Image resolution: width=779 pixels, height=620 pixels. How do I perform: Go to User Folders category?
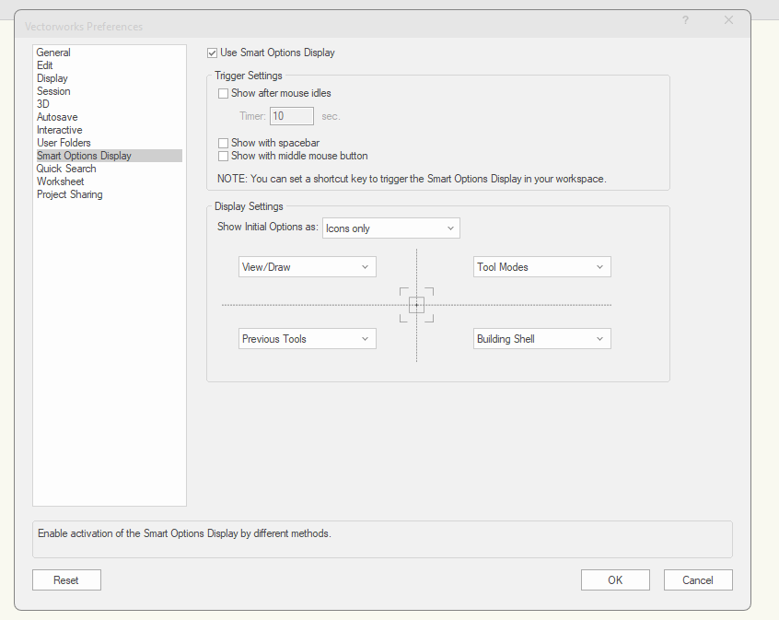click(64, 144)
